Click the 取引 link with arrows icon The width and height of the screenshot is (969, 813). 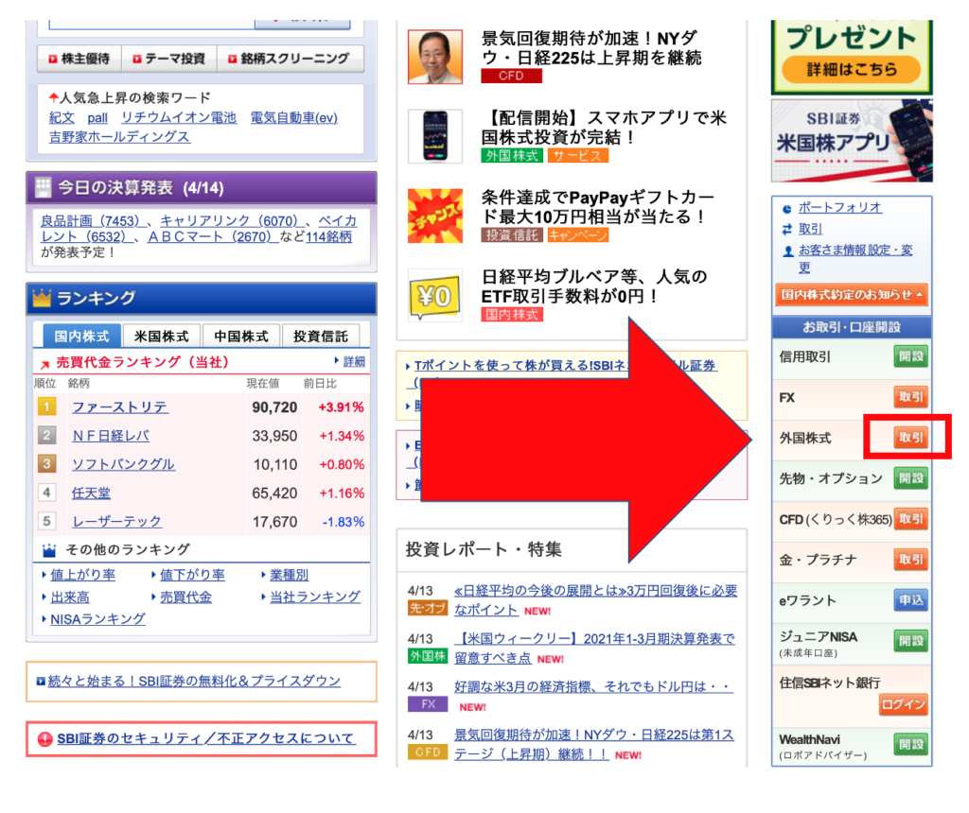(x=810, y=229)
